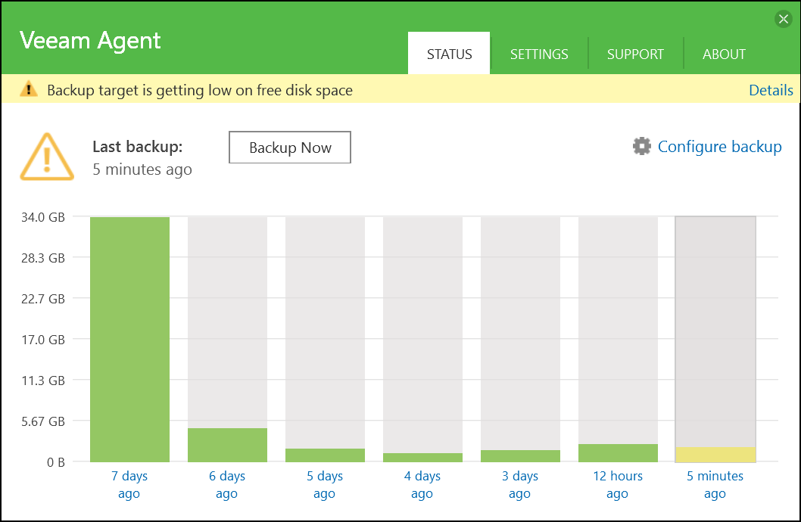This screenshot has width=801, height=522.
Task: Go to the ABOUT tab
Action: 724,54
